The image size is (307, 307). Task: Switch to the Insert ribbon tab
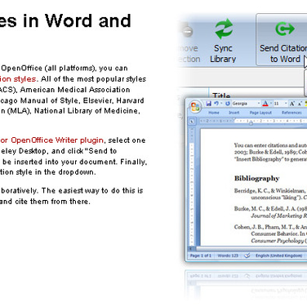point(234,113)
